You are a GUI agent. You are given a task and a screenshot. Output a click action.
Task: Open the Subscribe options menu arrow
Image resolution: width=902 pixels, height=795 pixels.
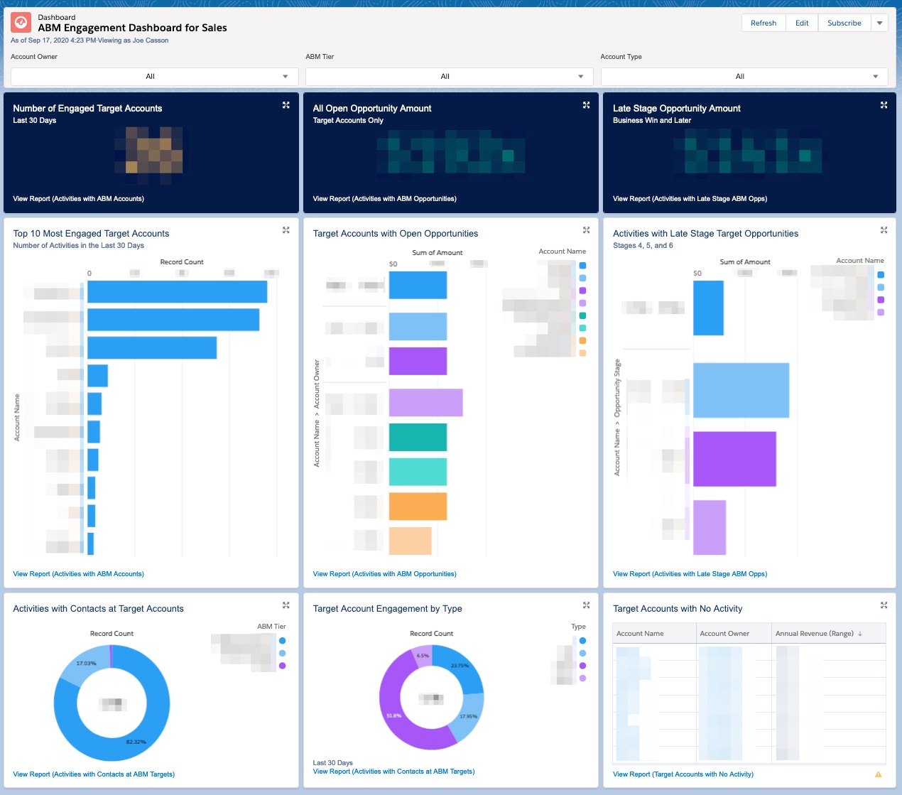point(879,22)
